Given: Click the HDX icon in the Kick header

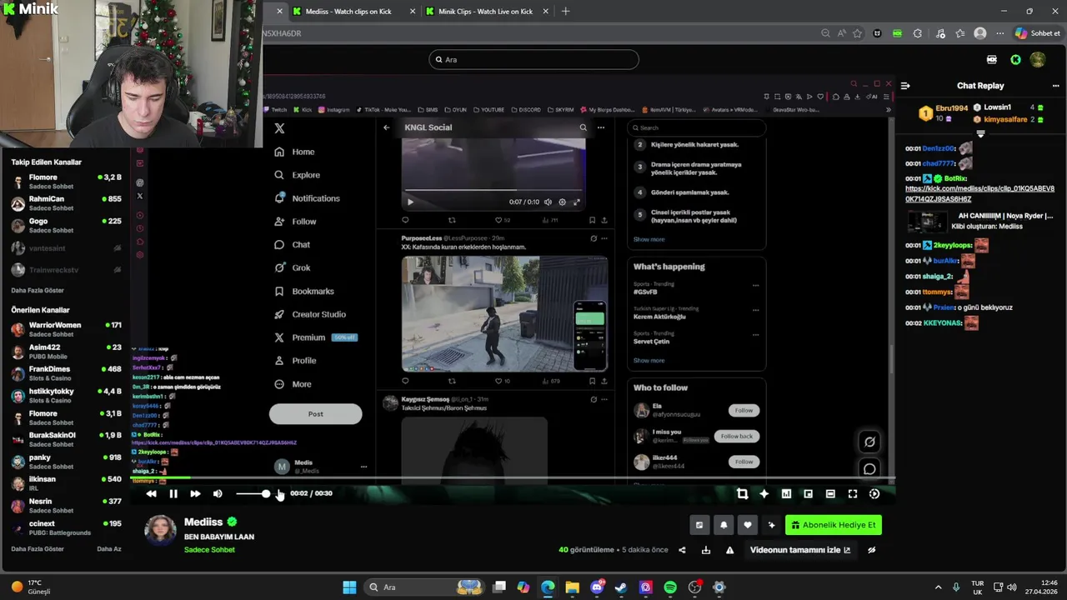Looking at the screenshot, I should pos(992,59).
